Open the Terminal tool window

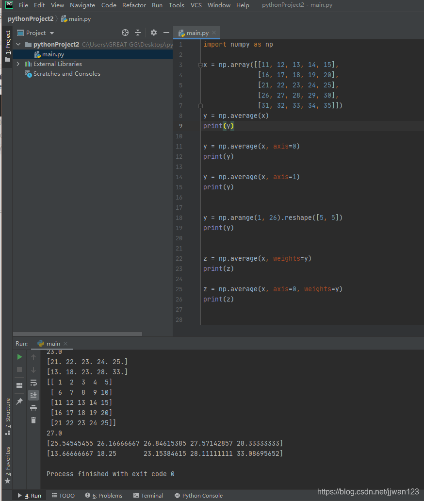148,496
